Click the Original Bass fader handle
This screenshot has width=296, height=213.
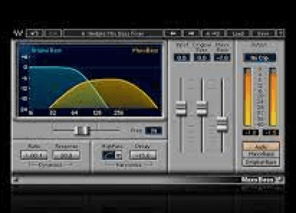click(x=202, y=108)
